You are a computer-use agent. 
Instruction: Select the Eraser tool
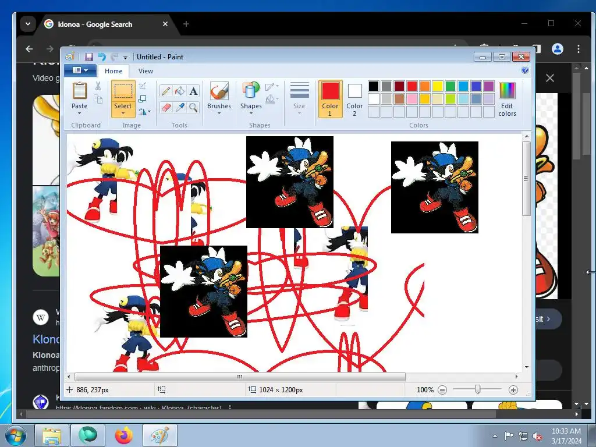[166, 108]
